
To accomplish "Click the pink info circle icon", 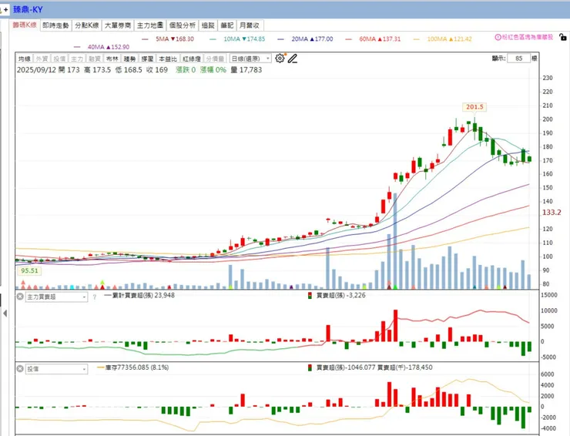I will [x=498, y=37].
